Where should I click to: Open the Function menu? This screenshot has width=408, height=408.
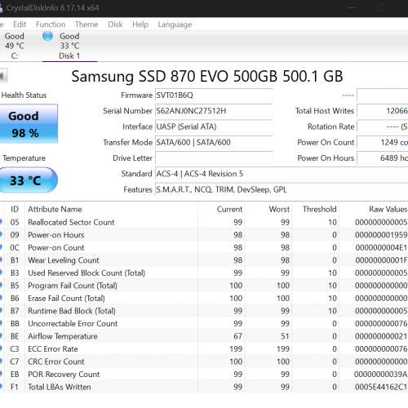(x=51, y=24)
